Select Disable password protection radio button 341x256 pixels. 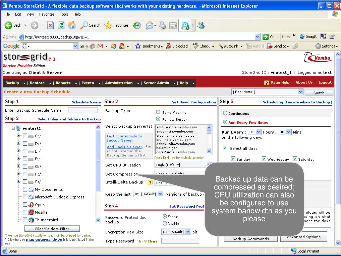click(x=165, y=223)
